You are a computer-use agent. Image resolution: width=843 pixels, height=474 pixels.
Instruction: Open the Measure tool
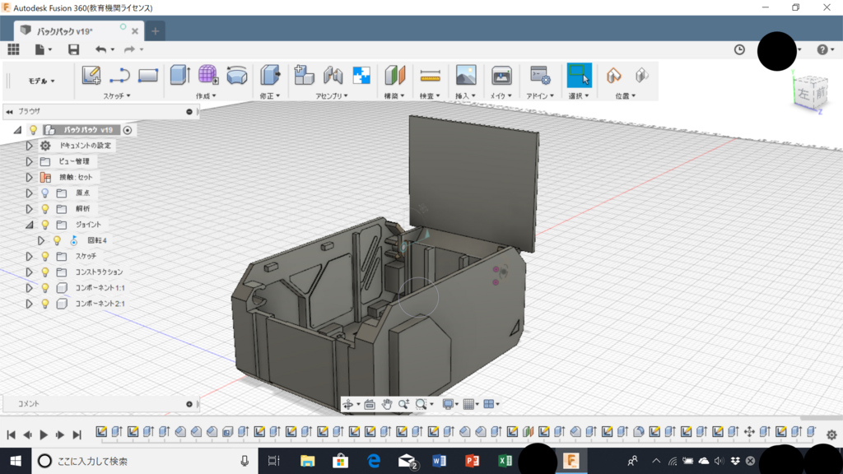pyautogui.click(x=430, y=75)
